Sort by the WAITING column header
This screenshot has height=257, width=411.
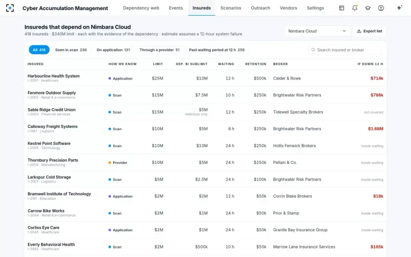pyautogui.click(x=226, y=64)
